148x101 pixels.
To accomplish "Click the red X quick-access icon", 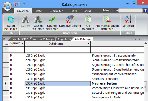I will [17, 4].
